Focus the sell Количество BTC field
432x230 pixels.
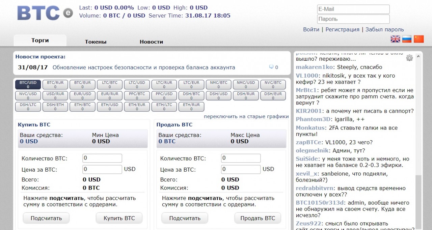(241, 158)
